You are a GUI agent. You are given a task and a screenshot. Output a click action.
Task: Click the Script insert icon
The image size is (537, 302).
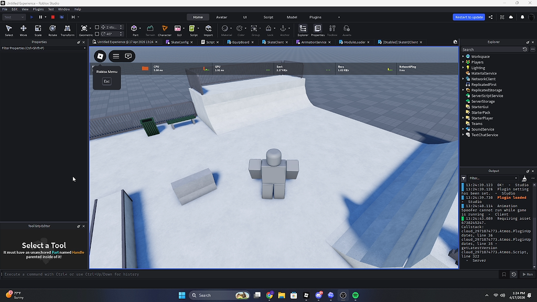pyautogui.click(x=192, y=28)
